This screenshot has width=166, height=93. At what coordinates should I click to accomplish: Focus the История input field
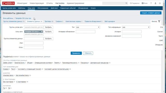tap(132, 32)
